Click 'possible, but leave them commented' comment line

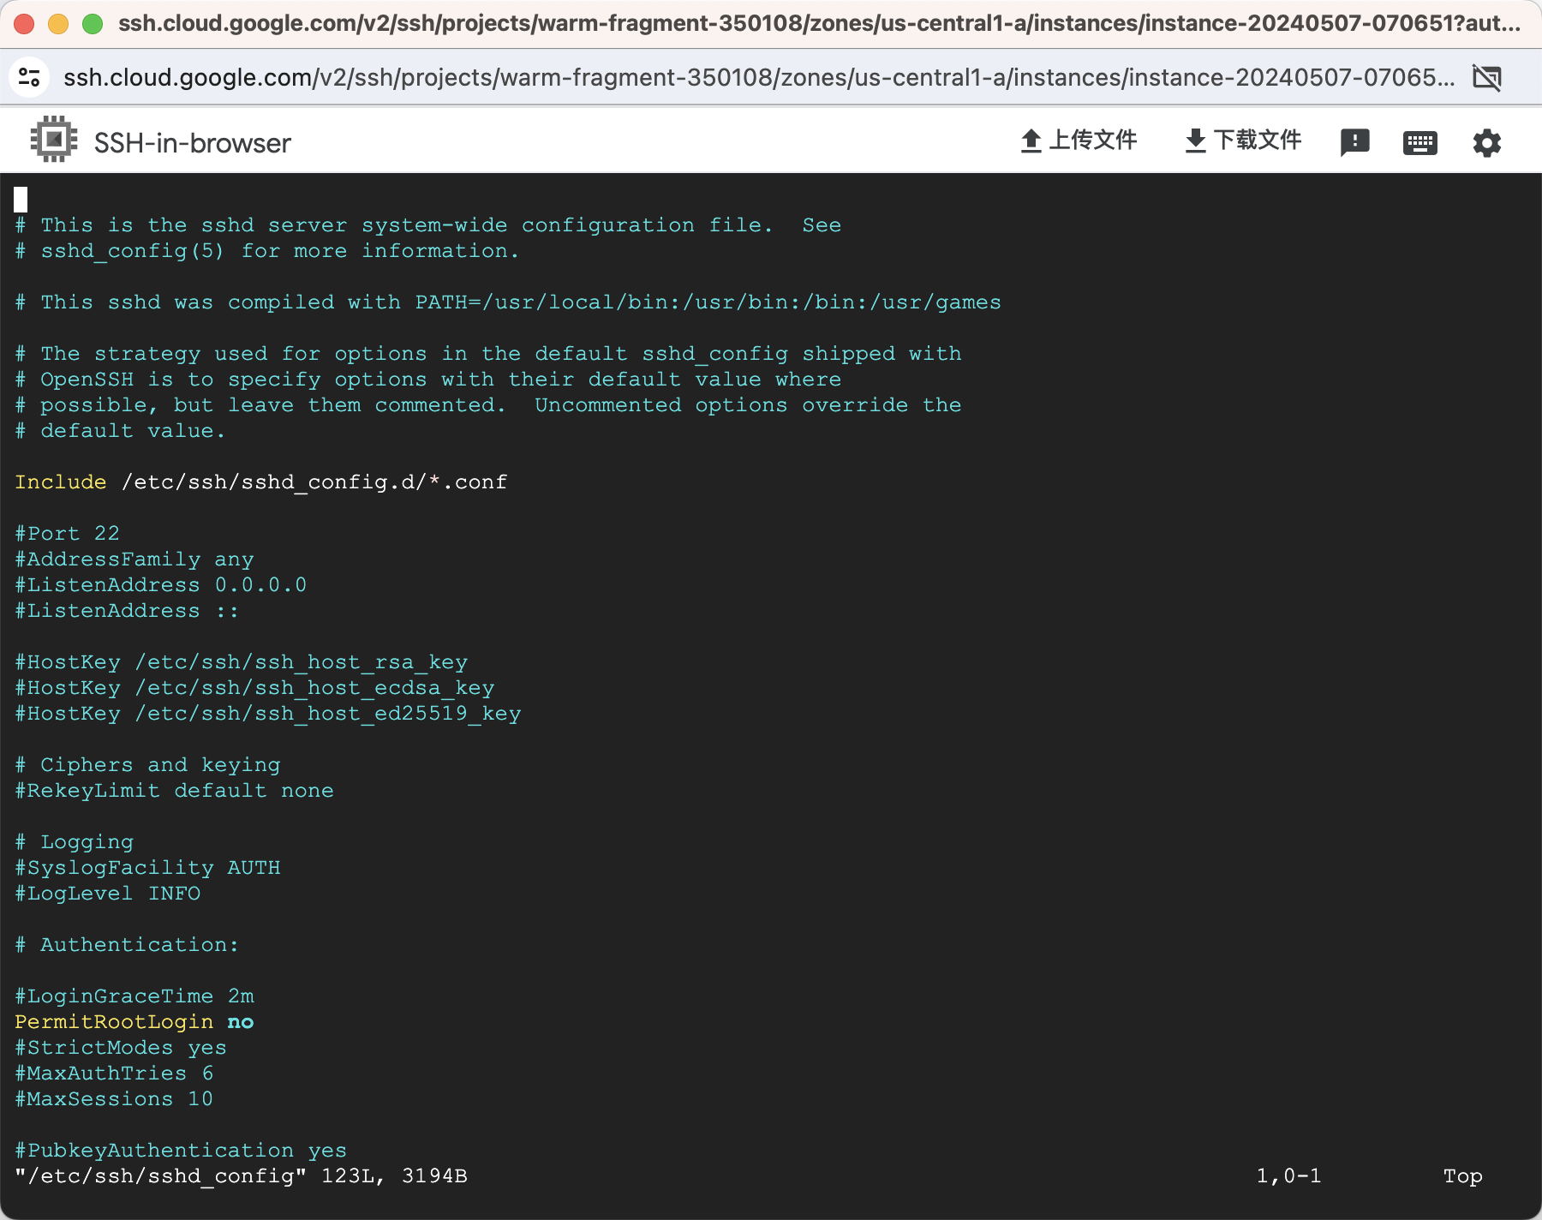click(x=488, y=405)
